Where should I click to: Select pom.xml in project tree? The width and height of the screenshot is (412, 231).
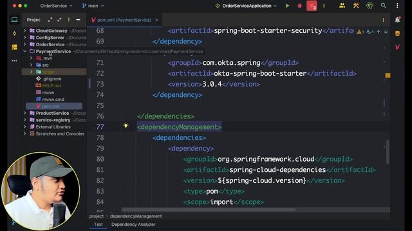tap(54, 106)
